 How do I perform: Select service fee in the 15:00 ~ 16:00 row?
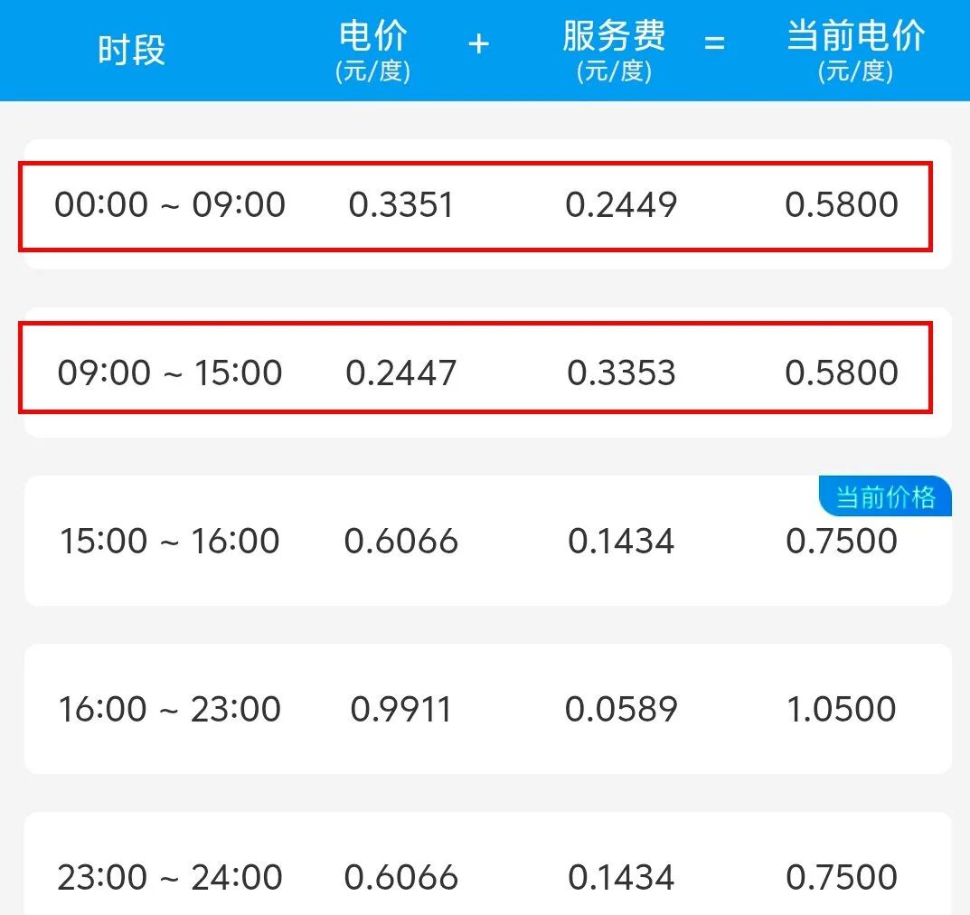click(621, 541)
